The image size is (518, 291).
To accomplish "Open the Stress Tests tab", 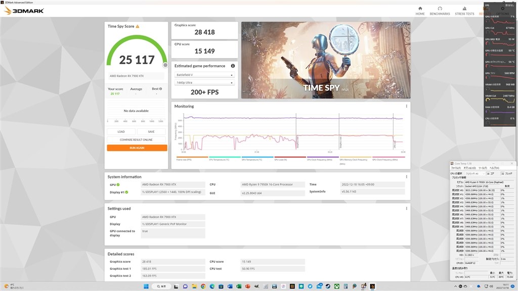I will [464, 11].
